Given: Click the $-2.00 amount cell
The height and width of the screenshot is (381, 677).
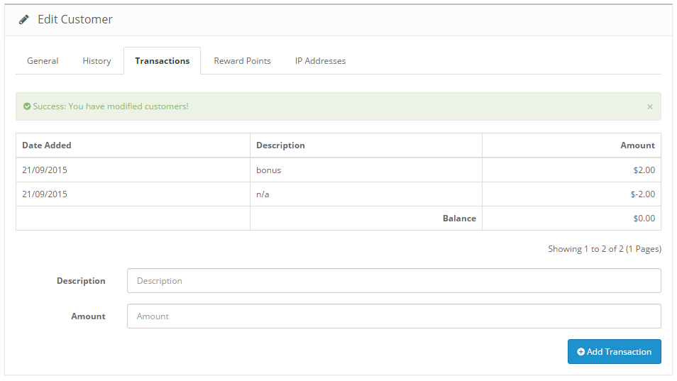Looking at the screenshot, I should pyautogui.click(x=642, y=194).
